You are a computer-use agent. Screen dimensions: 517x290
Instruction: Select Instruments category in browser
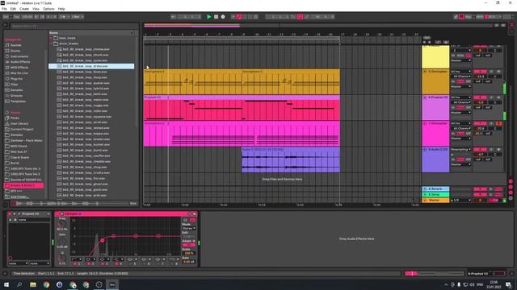[x=19, y=56]
